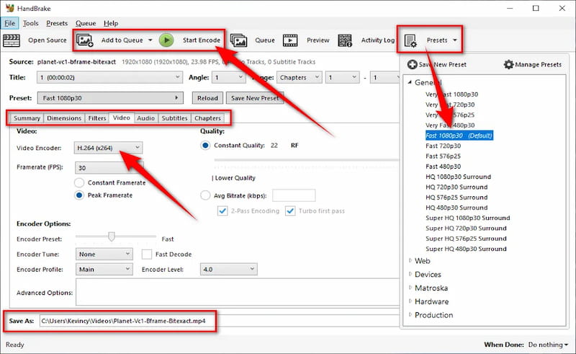The height and width of the screenshot is (354, 576).
Task: Click the Save As file path field
Action: pos(219,321)
